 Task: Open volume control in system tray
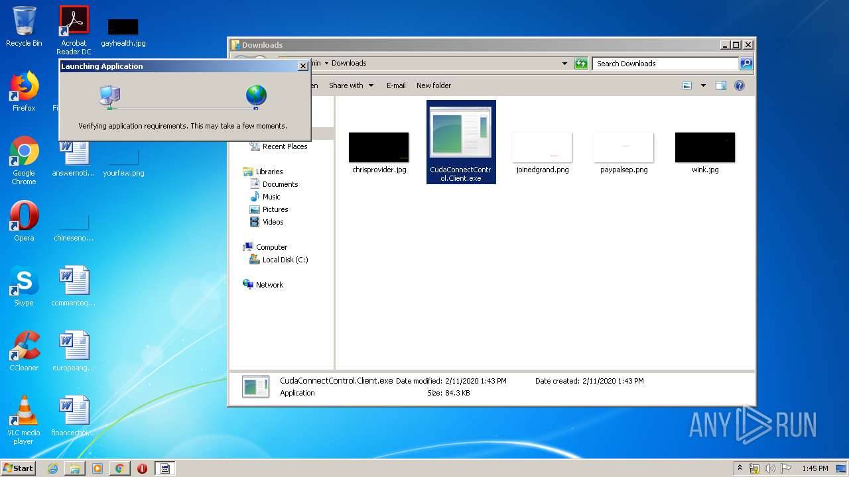pyautogui.click(x=770, y=468)
